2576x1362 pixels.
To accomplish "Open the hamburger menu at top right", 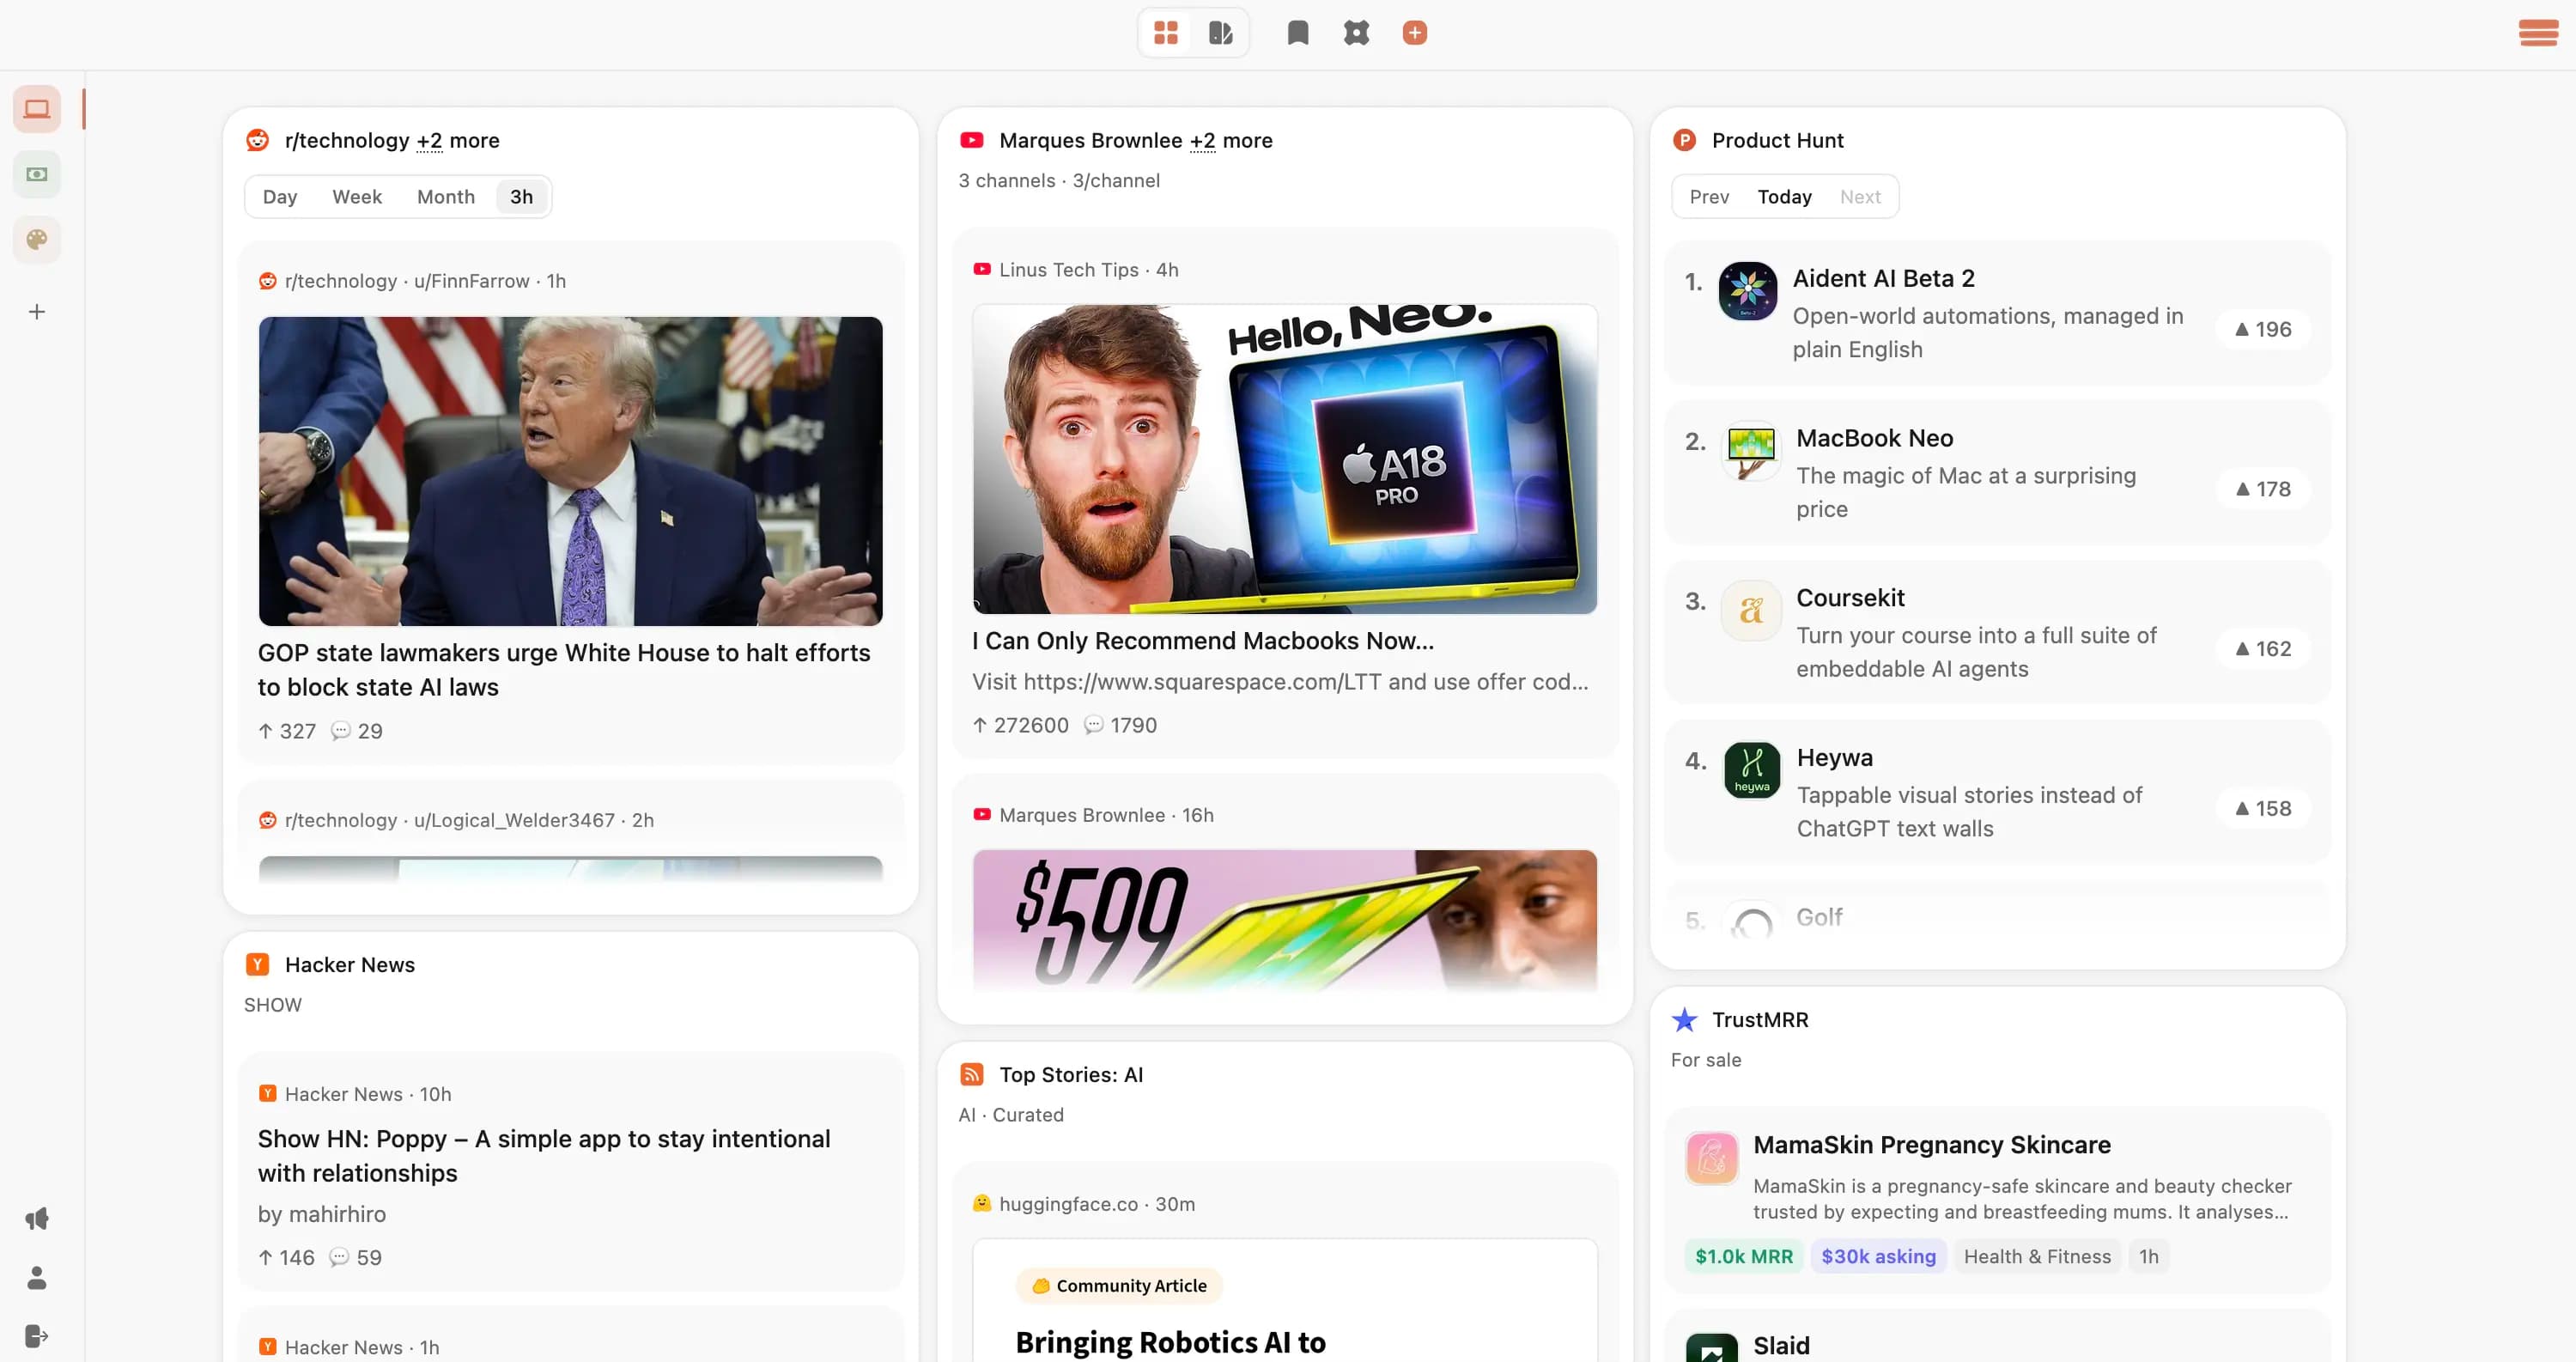I will pos(2537,33).
